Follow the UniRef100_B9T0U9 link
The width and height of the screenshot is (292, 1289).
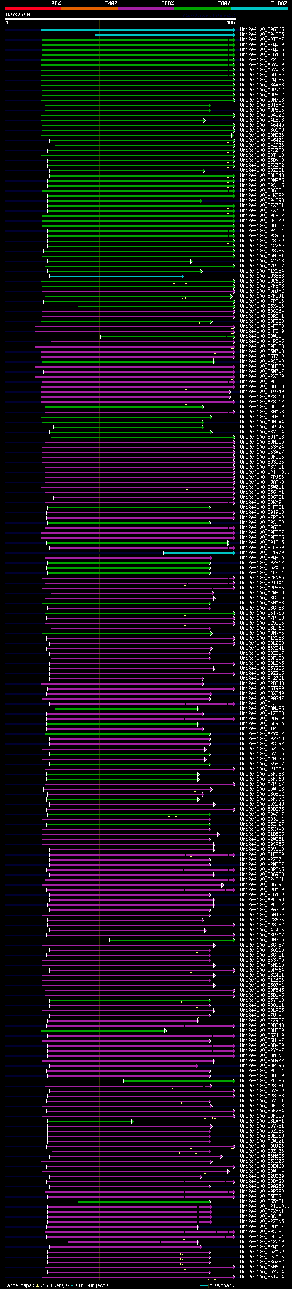(x=262, y=155)
